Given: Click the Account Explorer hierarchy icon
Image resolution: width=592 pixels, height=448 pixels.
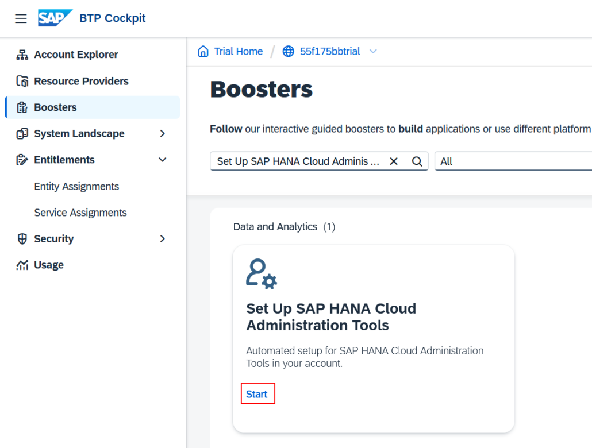Looking at the screenshot, I should pos(22,55).
